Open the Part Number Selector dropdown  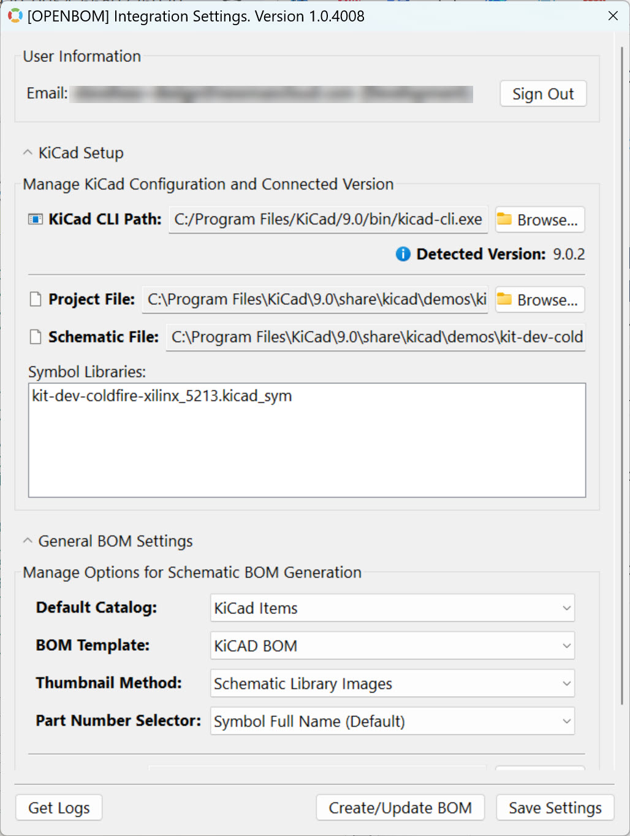pos(392,721)
